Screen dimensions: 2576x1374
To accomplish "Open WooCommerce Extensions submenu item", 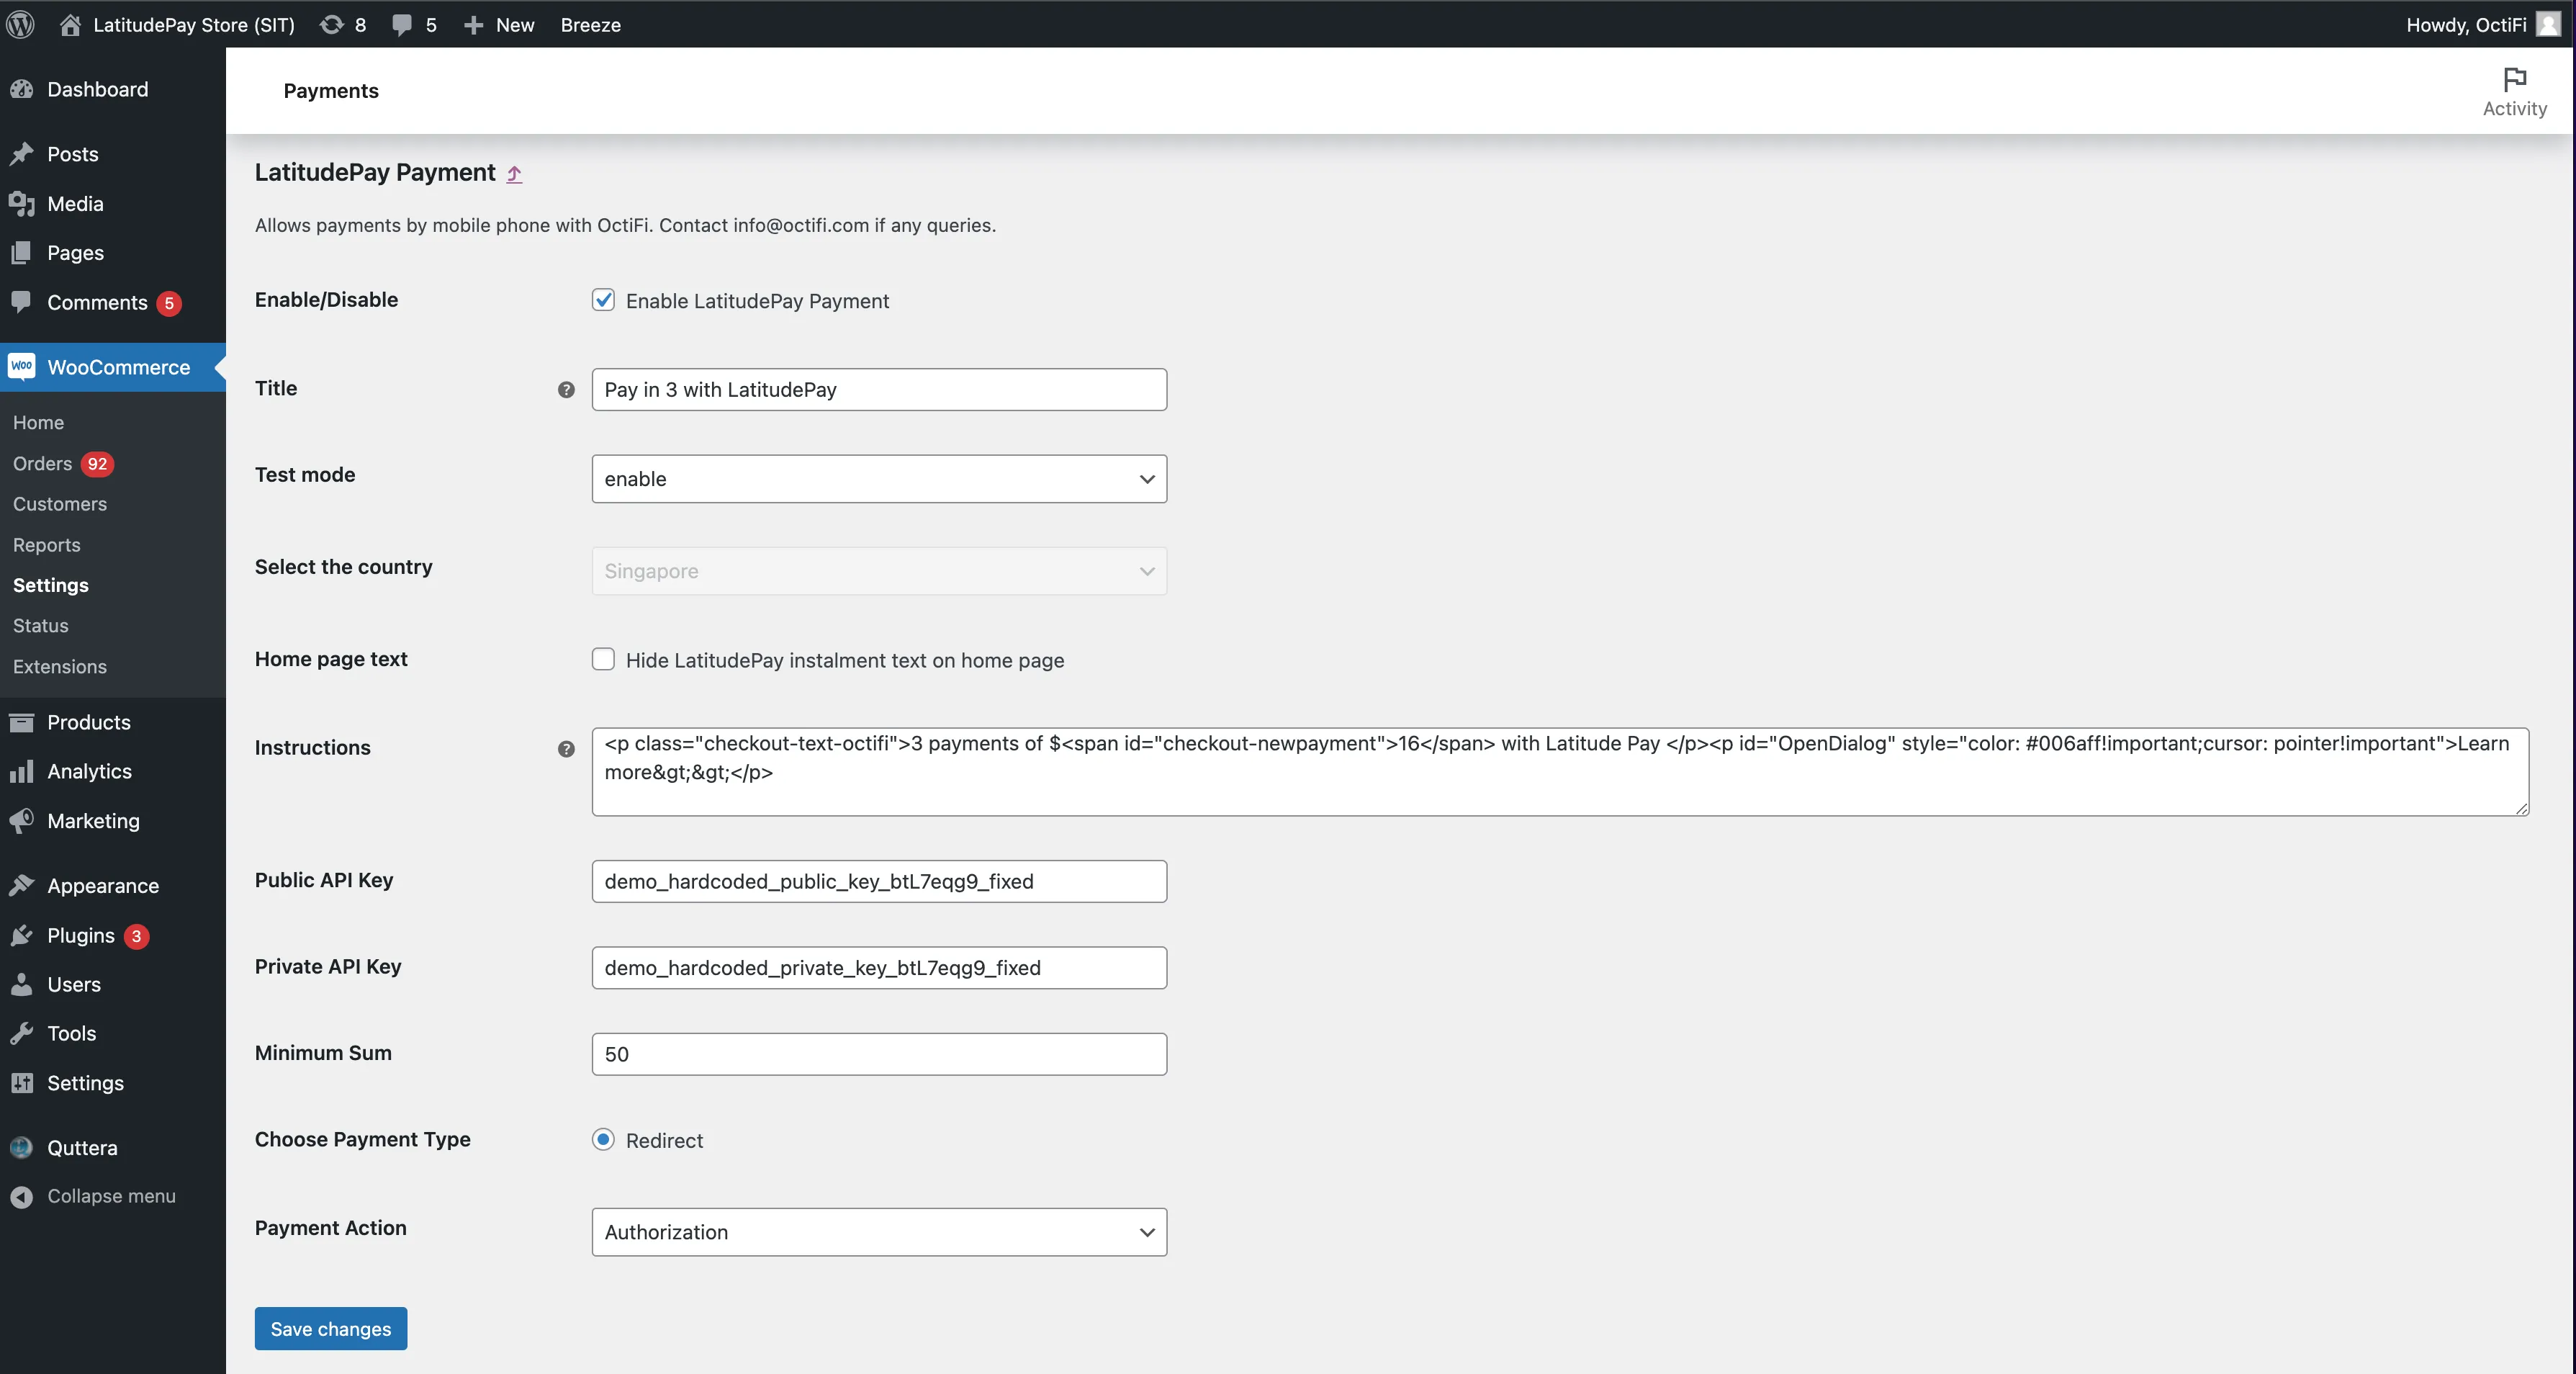I will (x=60, y=667).
